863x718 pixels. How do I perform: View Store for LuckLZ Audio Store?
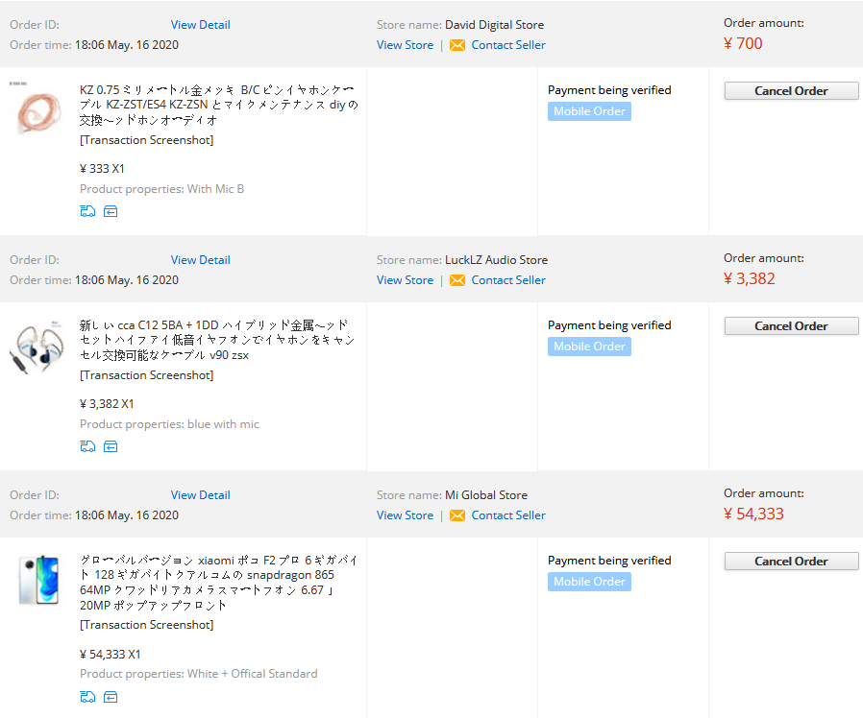click(x=405, y=280)
